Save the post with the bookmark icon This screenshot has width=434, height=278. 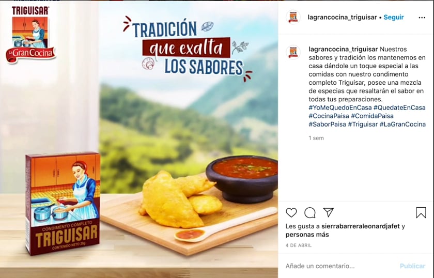pyautogui.click(x=421, y=213)
